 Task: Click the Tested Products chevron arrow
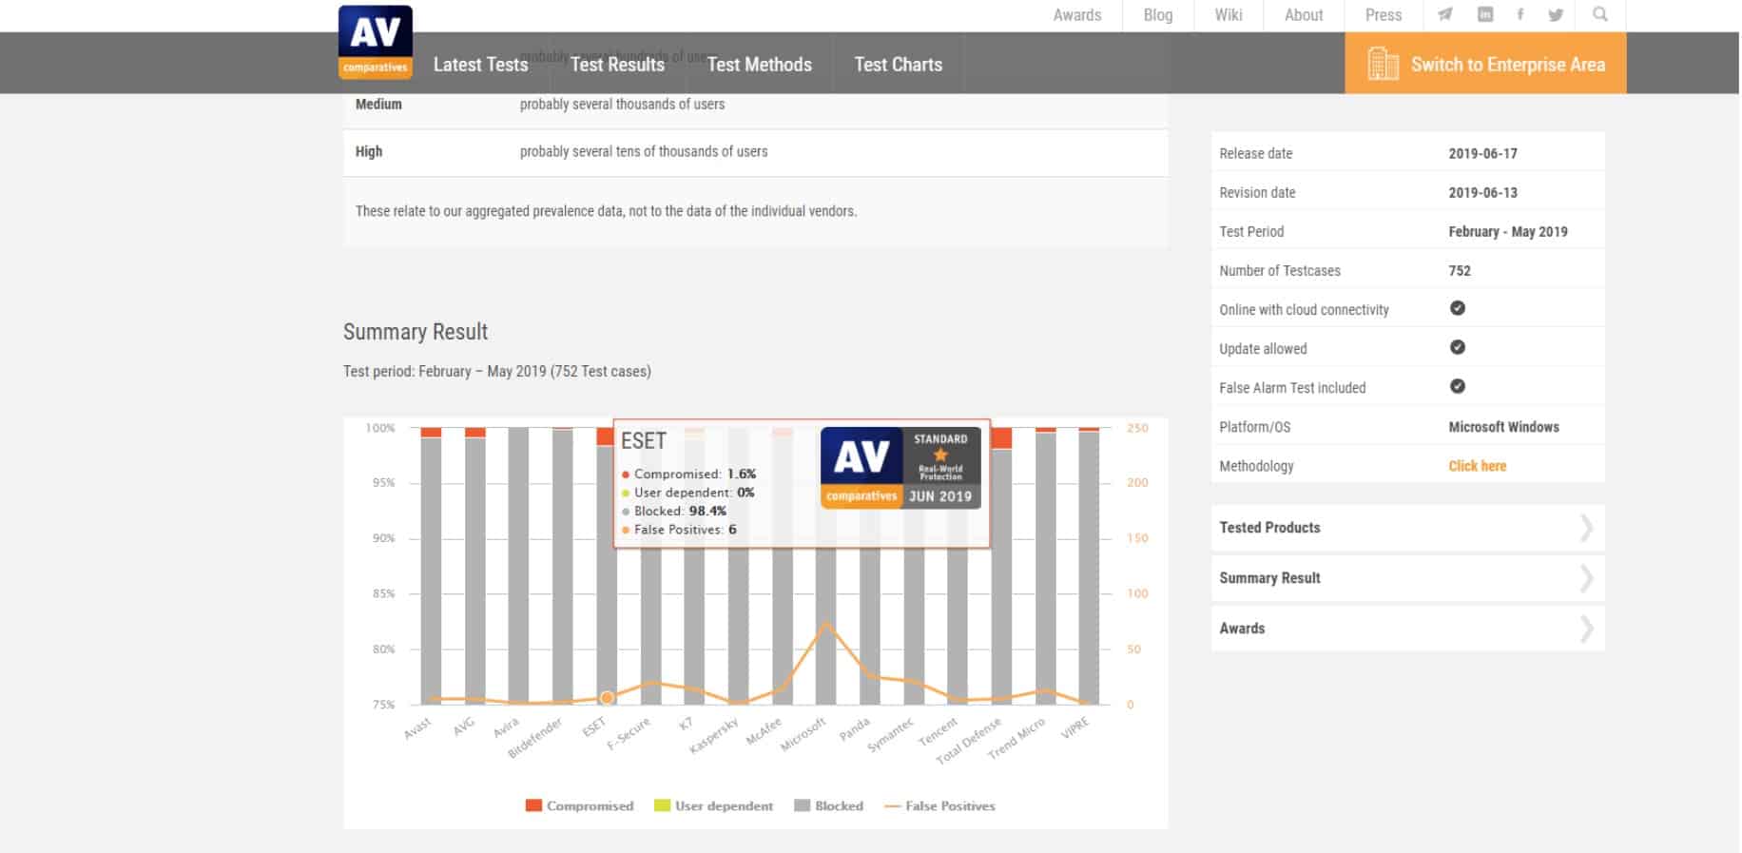pyautogui.click(x=1586, y=528)
